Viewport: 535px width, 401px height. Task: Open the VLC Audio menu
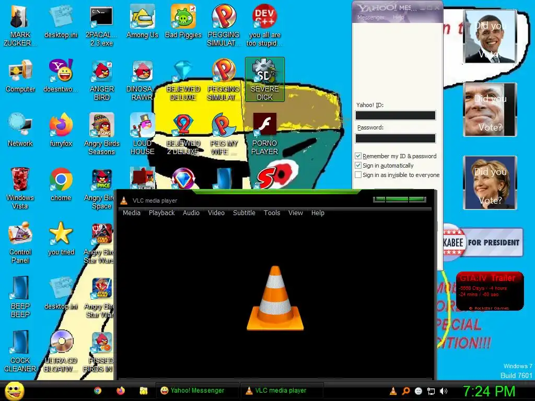(x=191, y=213)
